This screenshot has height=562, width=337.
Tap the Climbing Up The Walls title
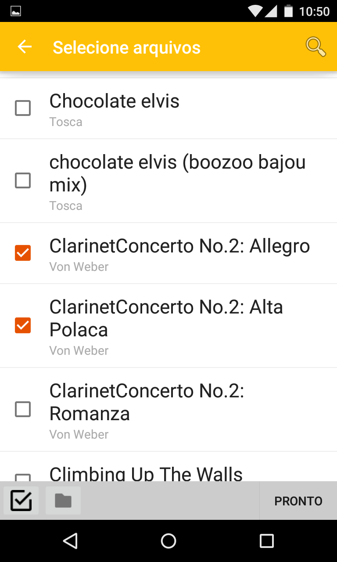click(146, 474)
